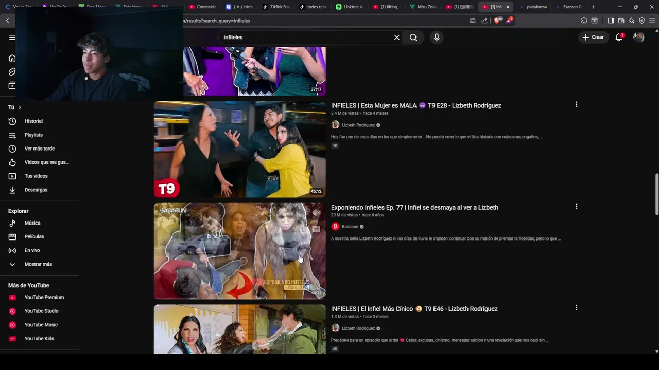
Task: Open the Badabun channel link
Action: pos(350,227)
